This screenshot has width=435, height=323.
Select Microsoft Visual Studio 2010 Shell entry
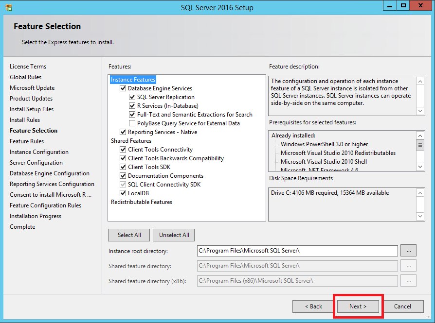(324, 162)
